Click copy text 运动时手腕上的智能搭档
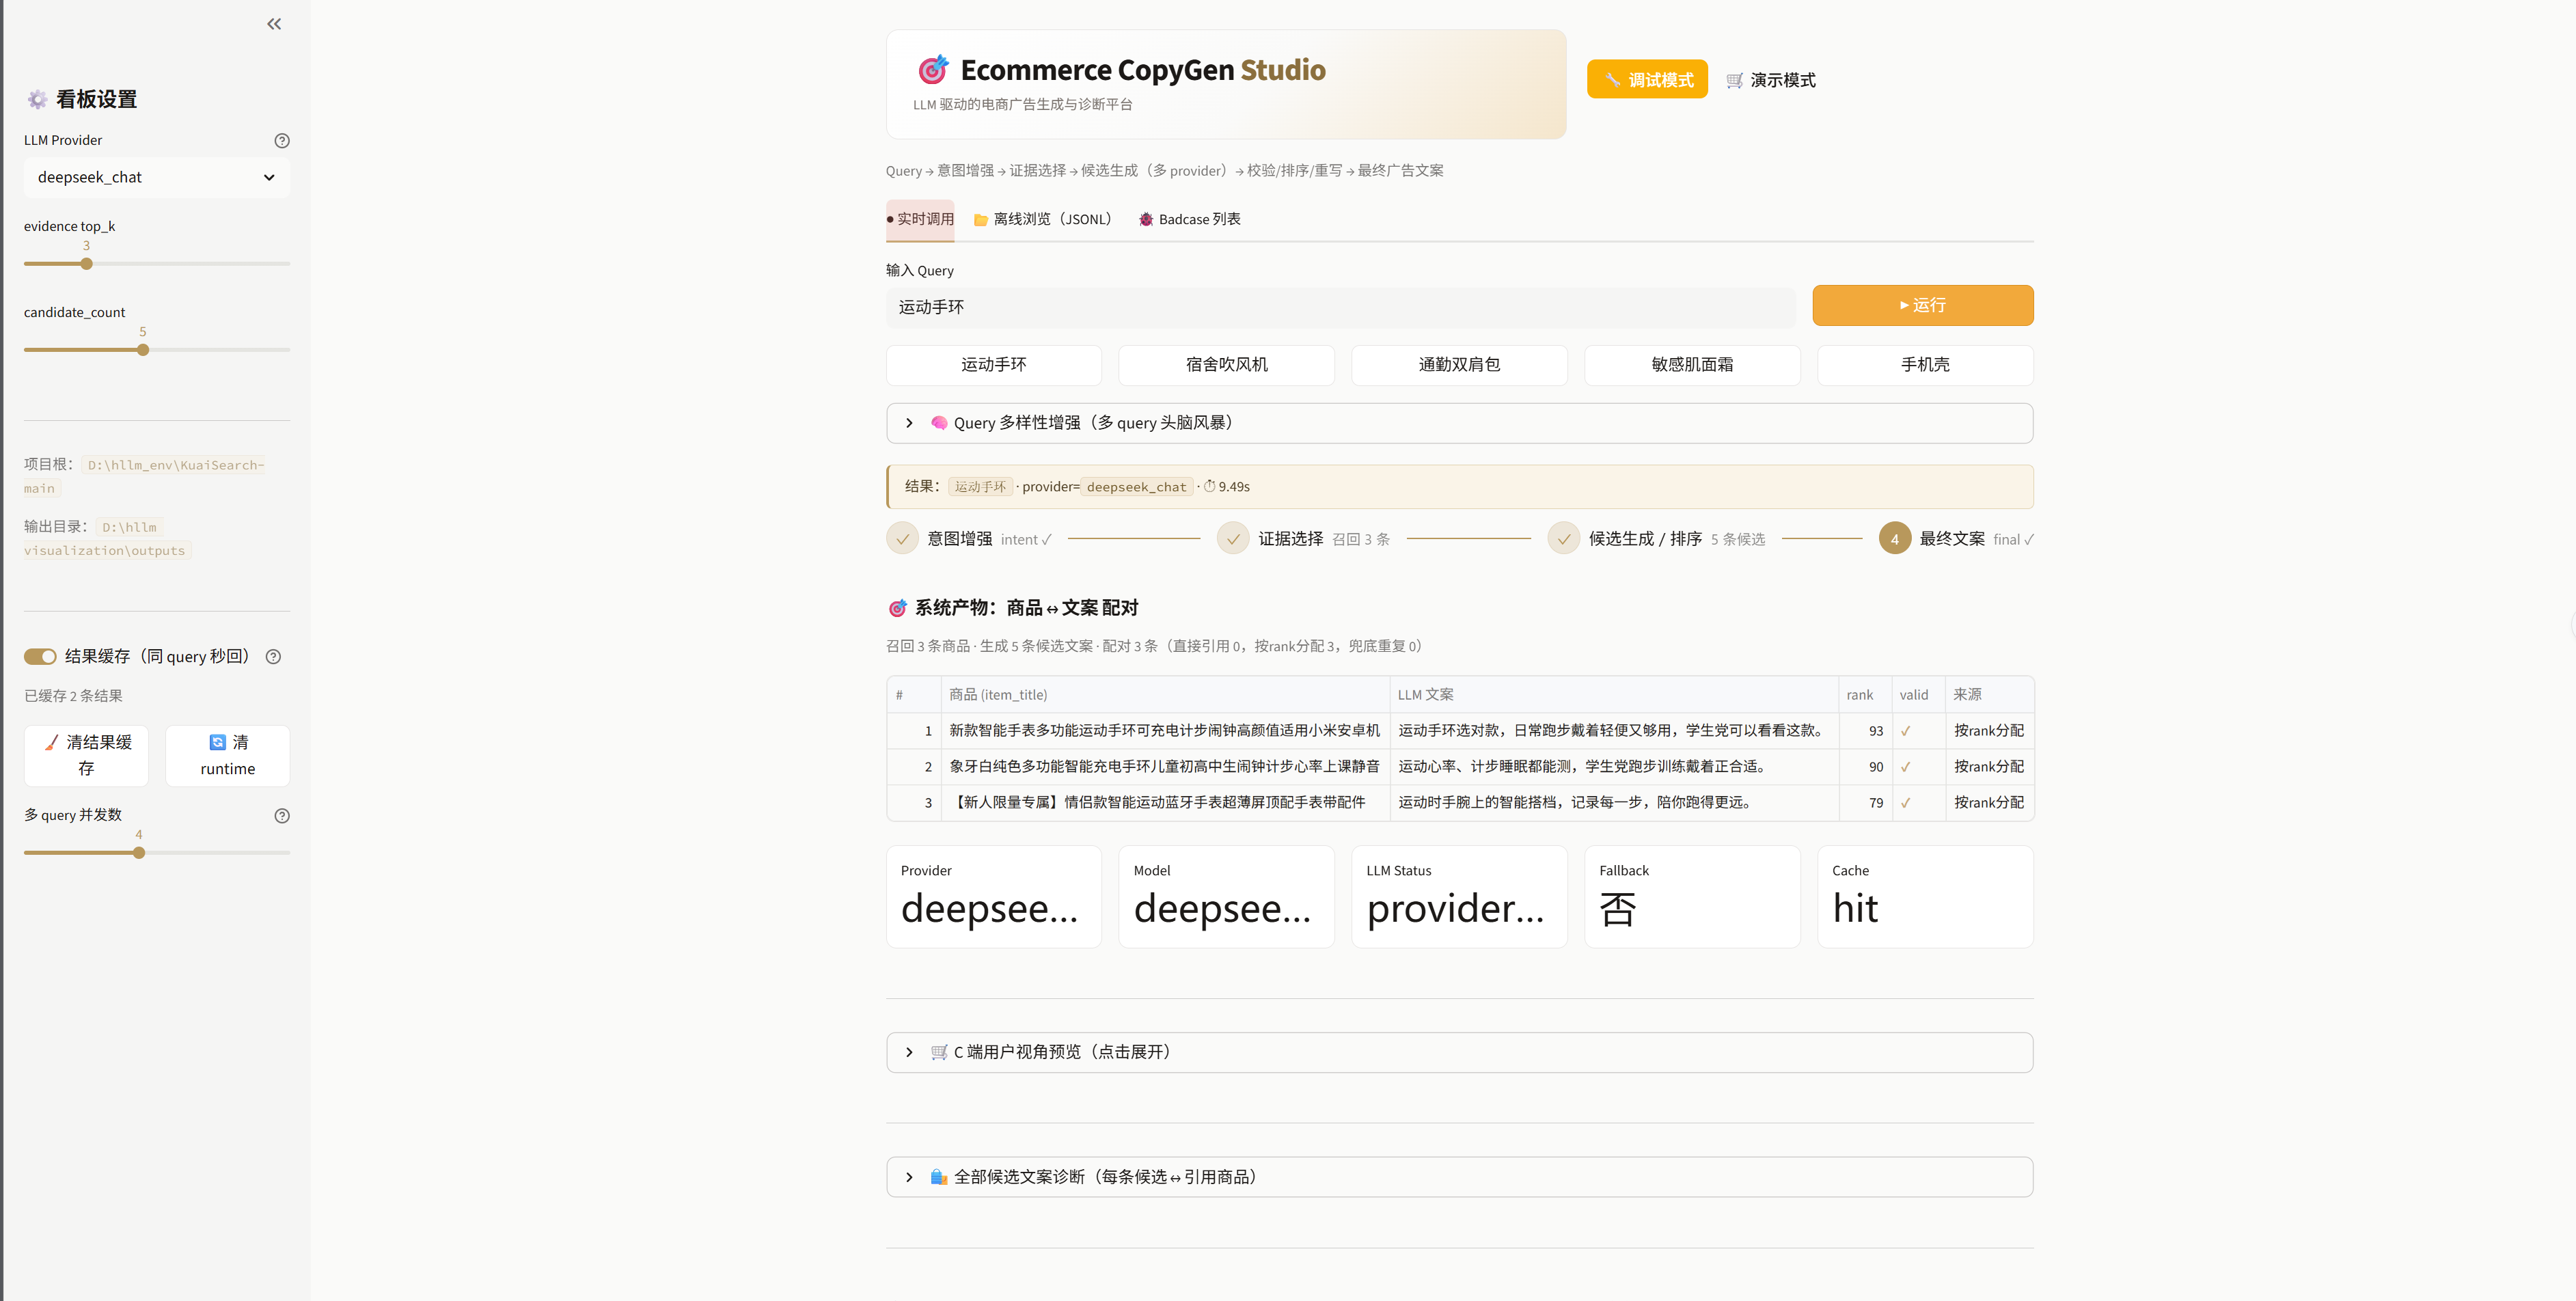Image resolution: width=2576 pixels, height=1301 pixels. coord(1613,803)
